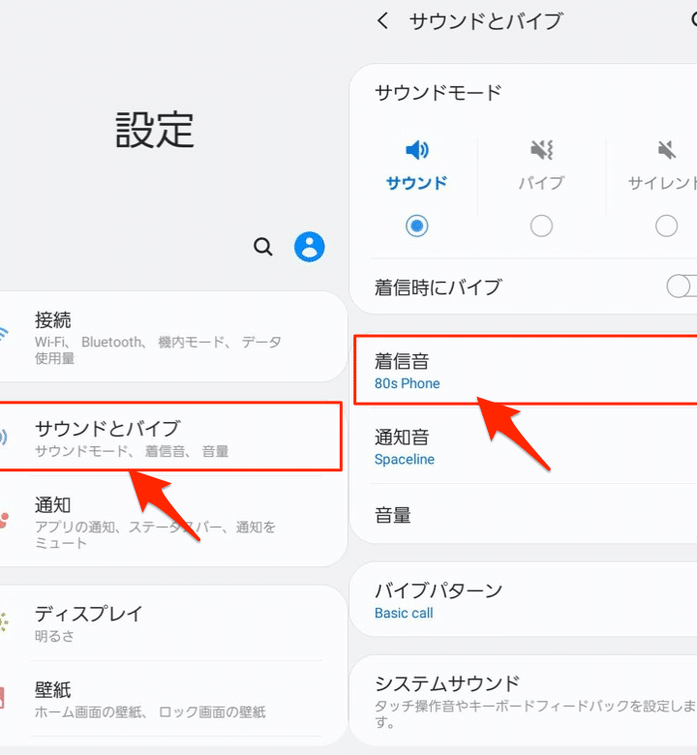697x755 pixels.
Task: Toggle the 着信時にバイブ switch
Action: click(682, 287)
